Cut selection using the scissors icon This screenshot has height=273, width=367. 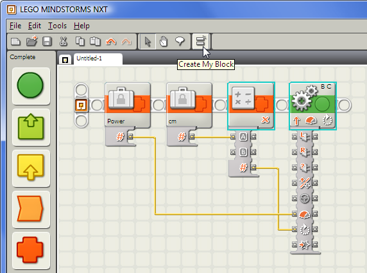click(63, 41)
